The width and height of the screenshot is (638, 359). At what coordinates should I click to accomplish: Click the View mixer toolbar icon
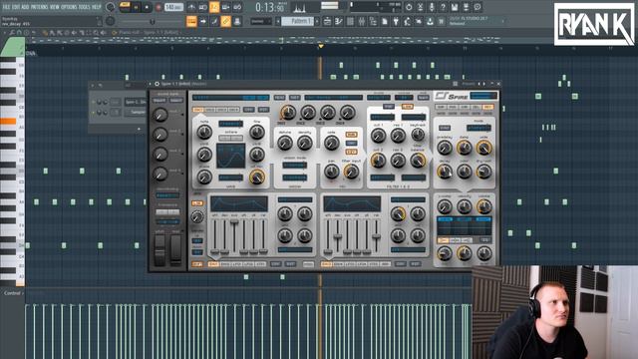click(361, 21)
